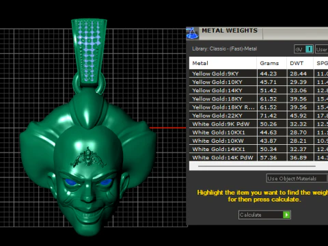
Task: Click the 43.87 grams cell
Action: coord(272,141)
